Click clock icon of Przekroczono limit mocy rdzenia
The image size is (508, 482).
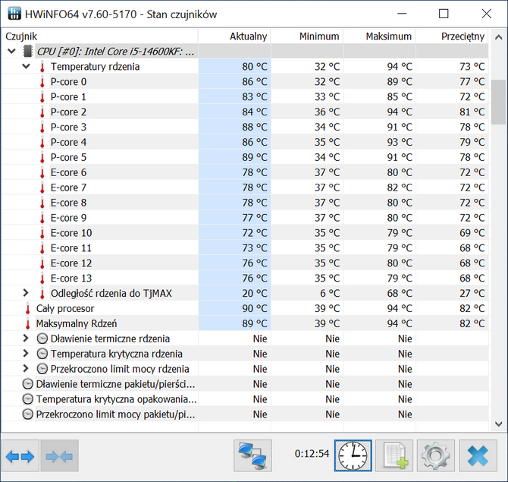coord(42,369)
